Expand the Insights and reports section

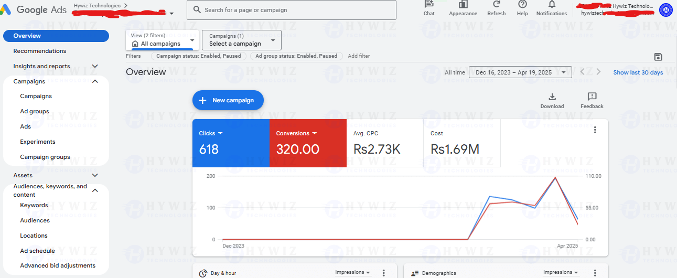coord(95,66)
